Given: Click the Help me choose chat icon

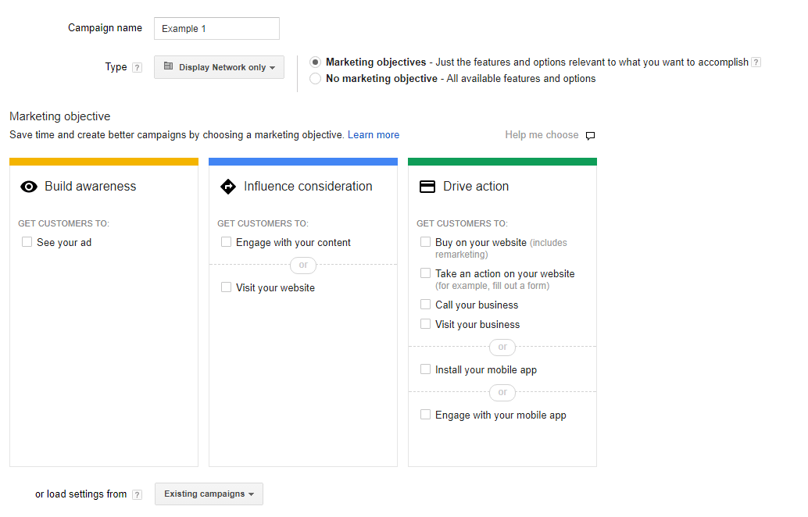Looking at the screenshot, I should click(591, 135).
